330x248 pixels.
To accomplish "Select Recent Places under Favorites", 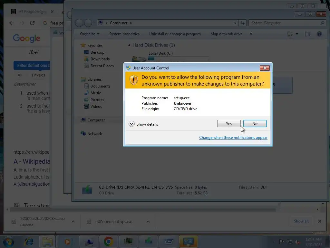I will click(102, 66).
